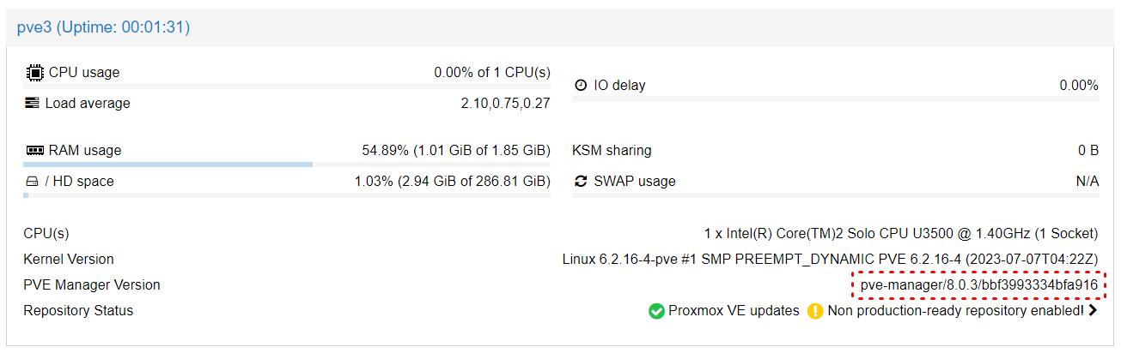
Task: Click the SWAP usage refresh icon
Action: [x=581, y=182]
